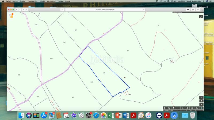Select the measure distance tool
The image size is (214, 120).
coord(178,108)
